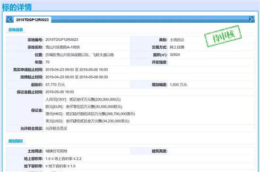This screenshot has width=260, height=172.
Task: Click the left arrow tab navigation icon
Action: (9, 19)
